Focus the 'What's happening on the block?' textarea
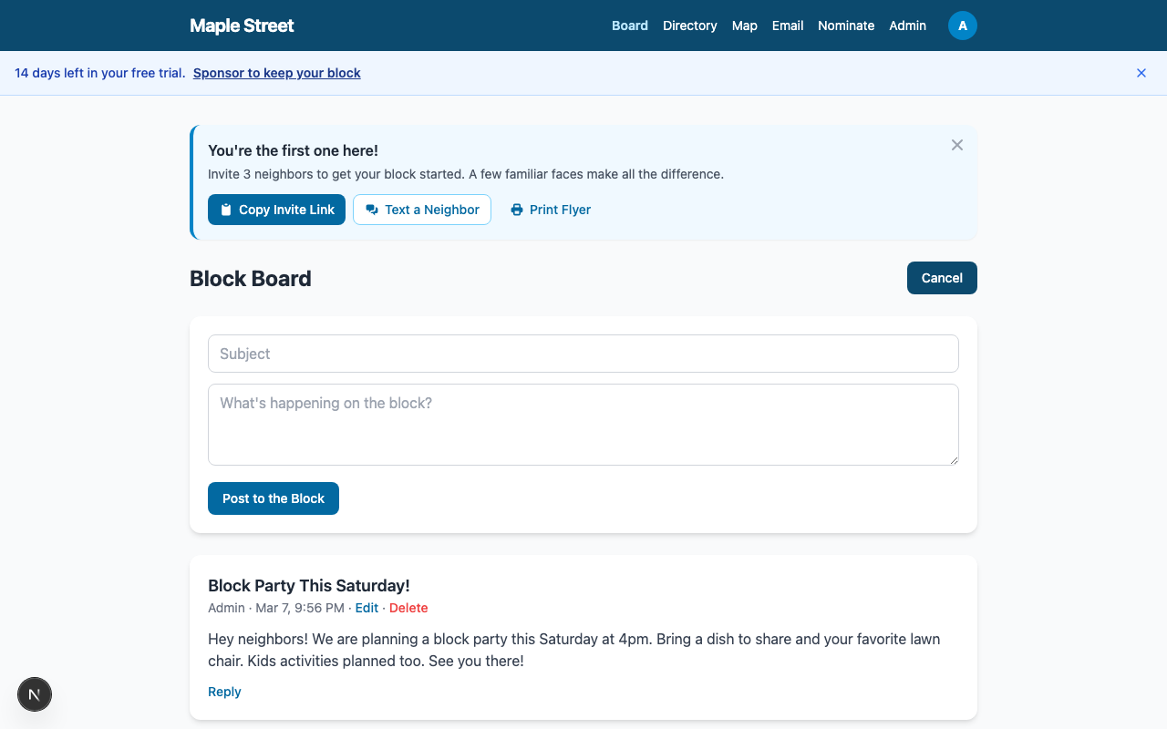This screenshot has width=1167, height=729. coord(583,425)
